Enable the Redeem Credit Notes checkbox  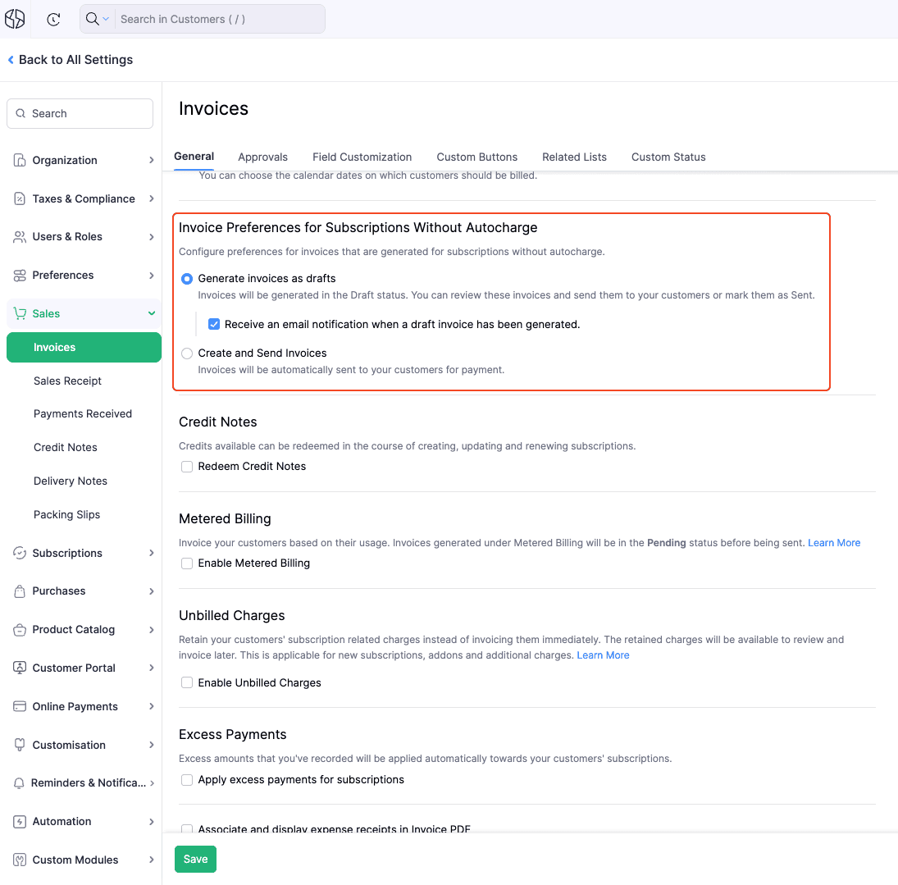point(187,466)
